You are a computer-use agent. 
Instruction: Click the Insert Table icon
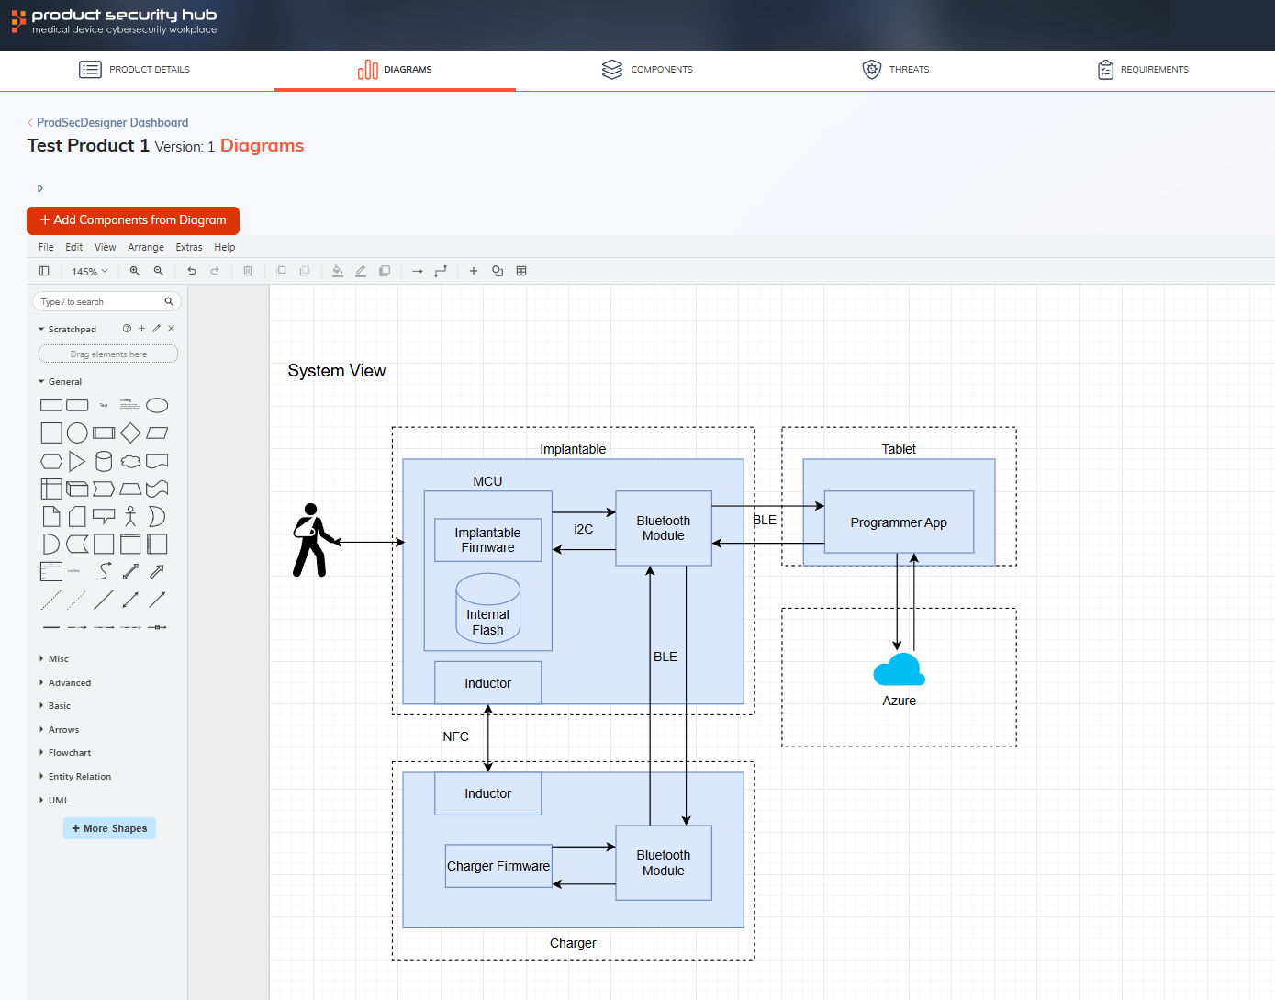click(521, 271)
